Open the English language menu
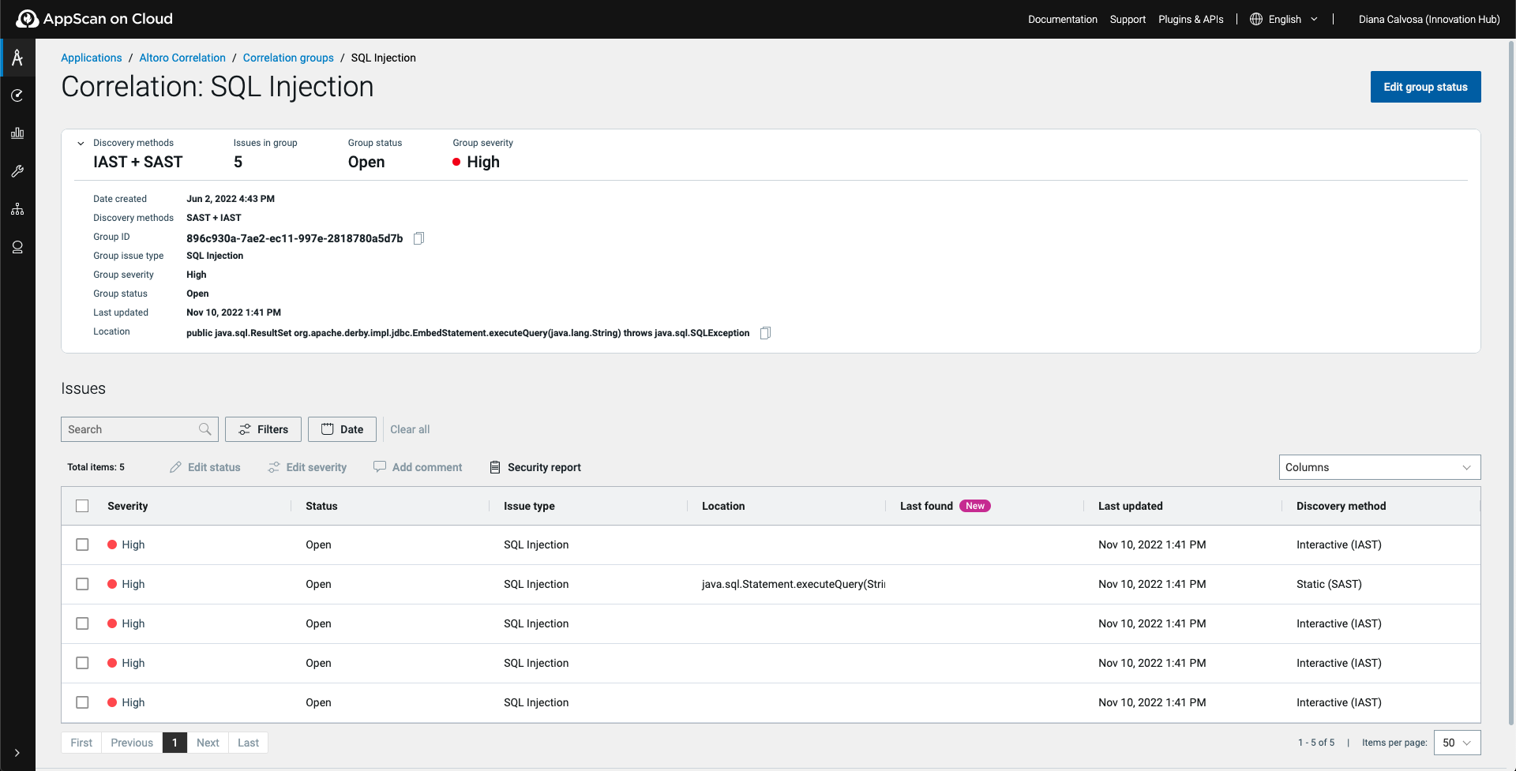The width and height of the screenshot is (1516, 771). point(1283,18)
